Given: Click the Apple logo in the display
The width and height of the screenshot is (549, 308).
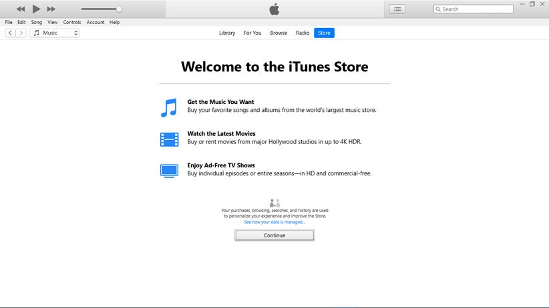Looking at the screenshot, I should (x=274, y=9).
